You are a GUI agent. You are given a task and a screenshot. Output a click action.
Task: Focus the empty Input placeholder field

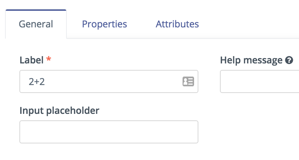pos(109,132)
